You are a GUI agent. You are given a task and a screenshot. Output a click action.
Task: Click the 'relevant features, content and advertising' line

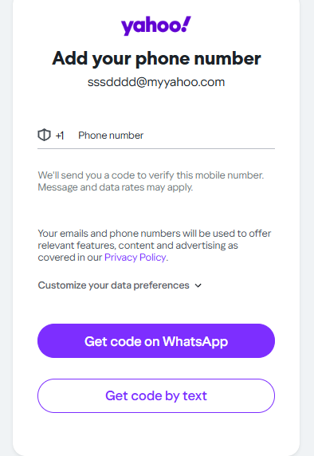pos(138,246)
